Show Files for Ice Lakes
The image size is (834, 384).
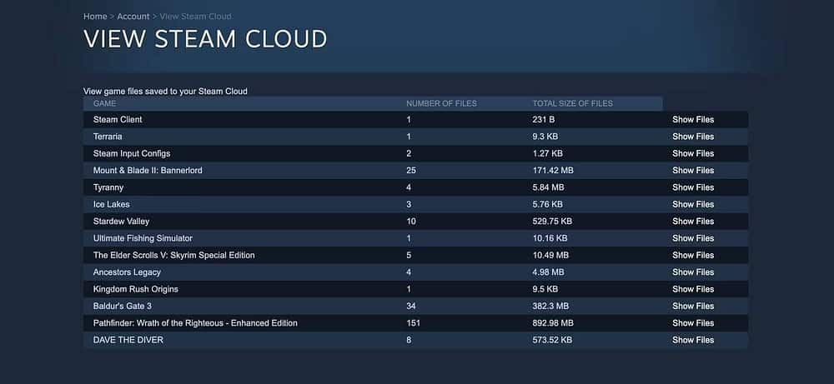pyautogui.click(x=693, y=204)
